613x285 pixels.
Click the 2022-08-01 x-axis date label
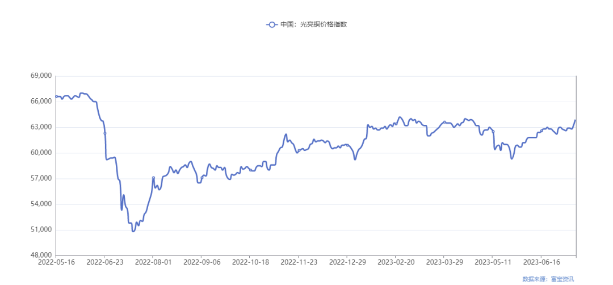(x=153, y=262)
